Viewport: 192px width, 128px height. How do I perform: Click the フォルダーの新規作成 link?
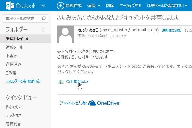coord(23,81)
